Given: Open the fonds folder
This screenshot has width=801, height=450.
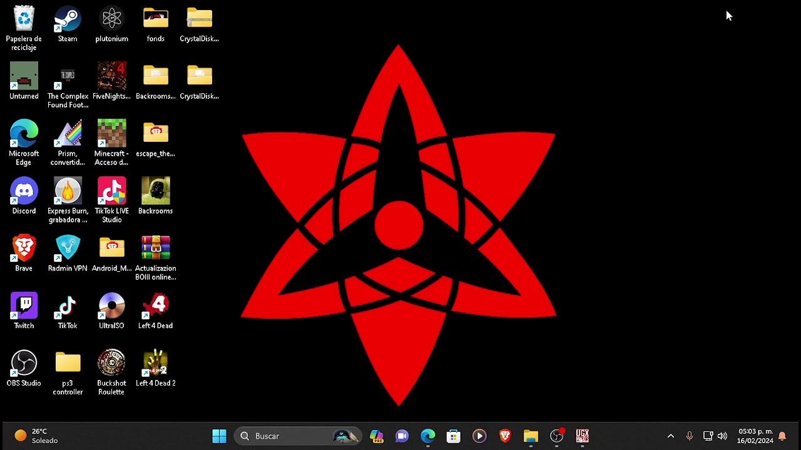Looking at the screenshot, I should tap(155, 19).
